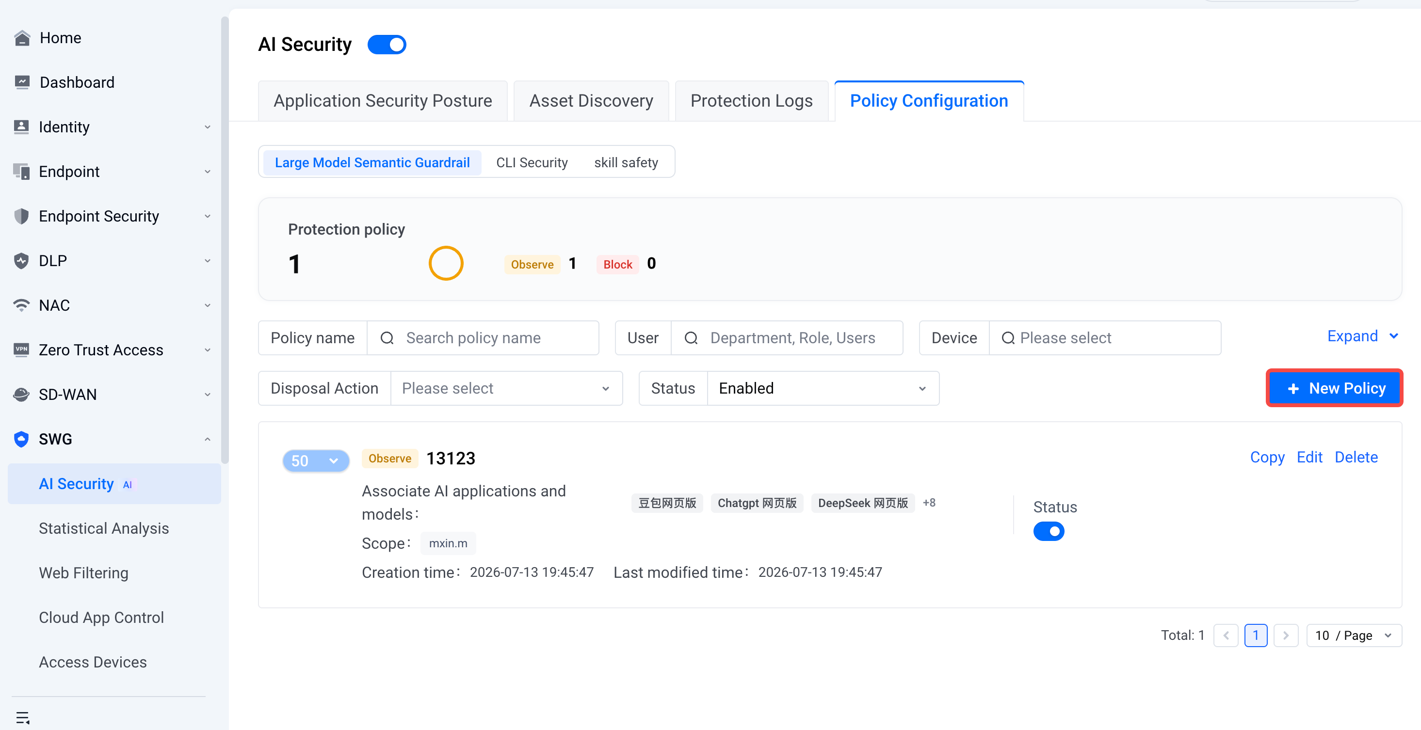The image size is (1421, 730).
Task: Click the NAC wifi icon
Action: coord(21,305)
